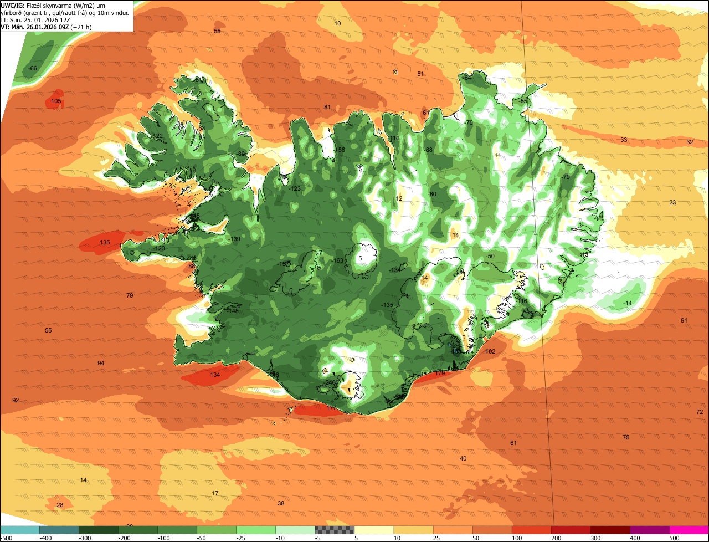Select the legend color between -200 and -100
The height and width of the screenshot is (542, 709).
point(138,530)
